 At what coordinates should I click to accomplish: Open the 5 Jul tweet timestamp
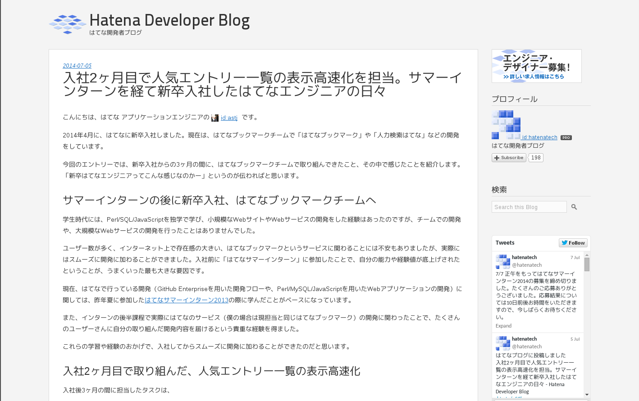pos(575,339)
